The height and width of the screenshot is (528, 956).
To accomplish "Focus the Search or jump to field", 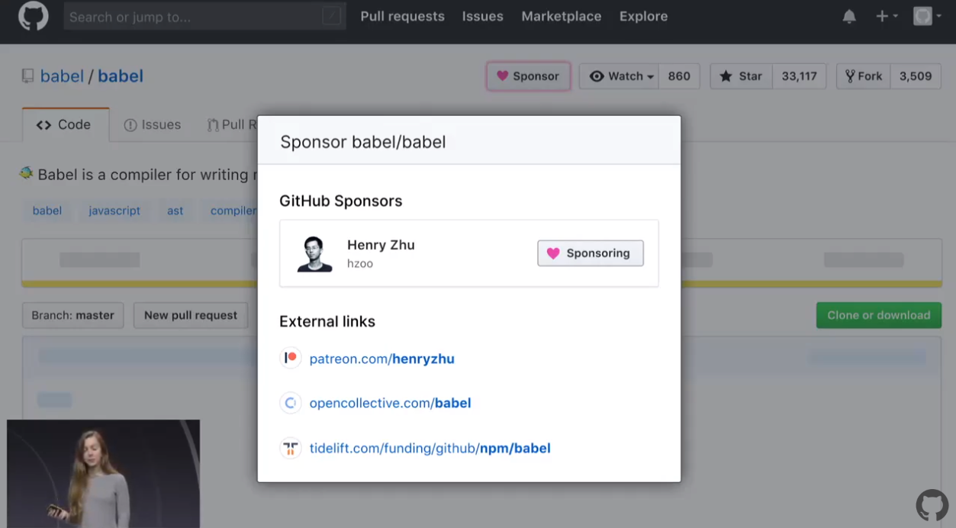I will (x=195, y=16).
